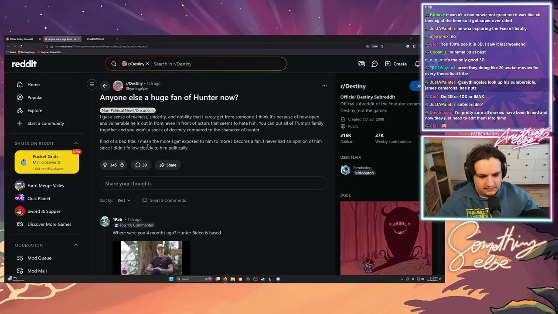
Task: Open Mod Queue
Action: pyautogui.click(x=39, y=258)
